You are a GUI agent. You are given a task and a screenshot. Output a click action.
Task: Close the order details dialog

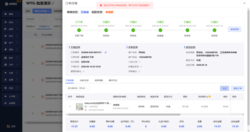click(x=244, y=3)
